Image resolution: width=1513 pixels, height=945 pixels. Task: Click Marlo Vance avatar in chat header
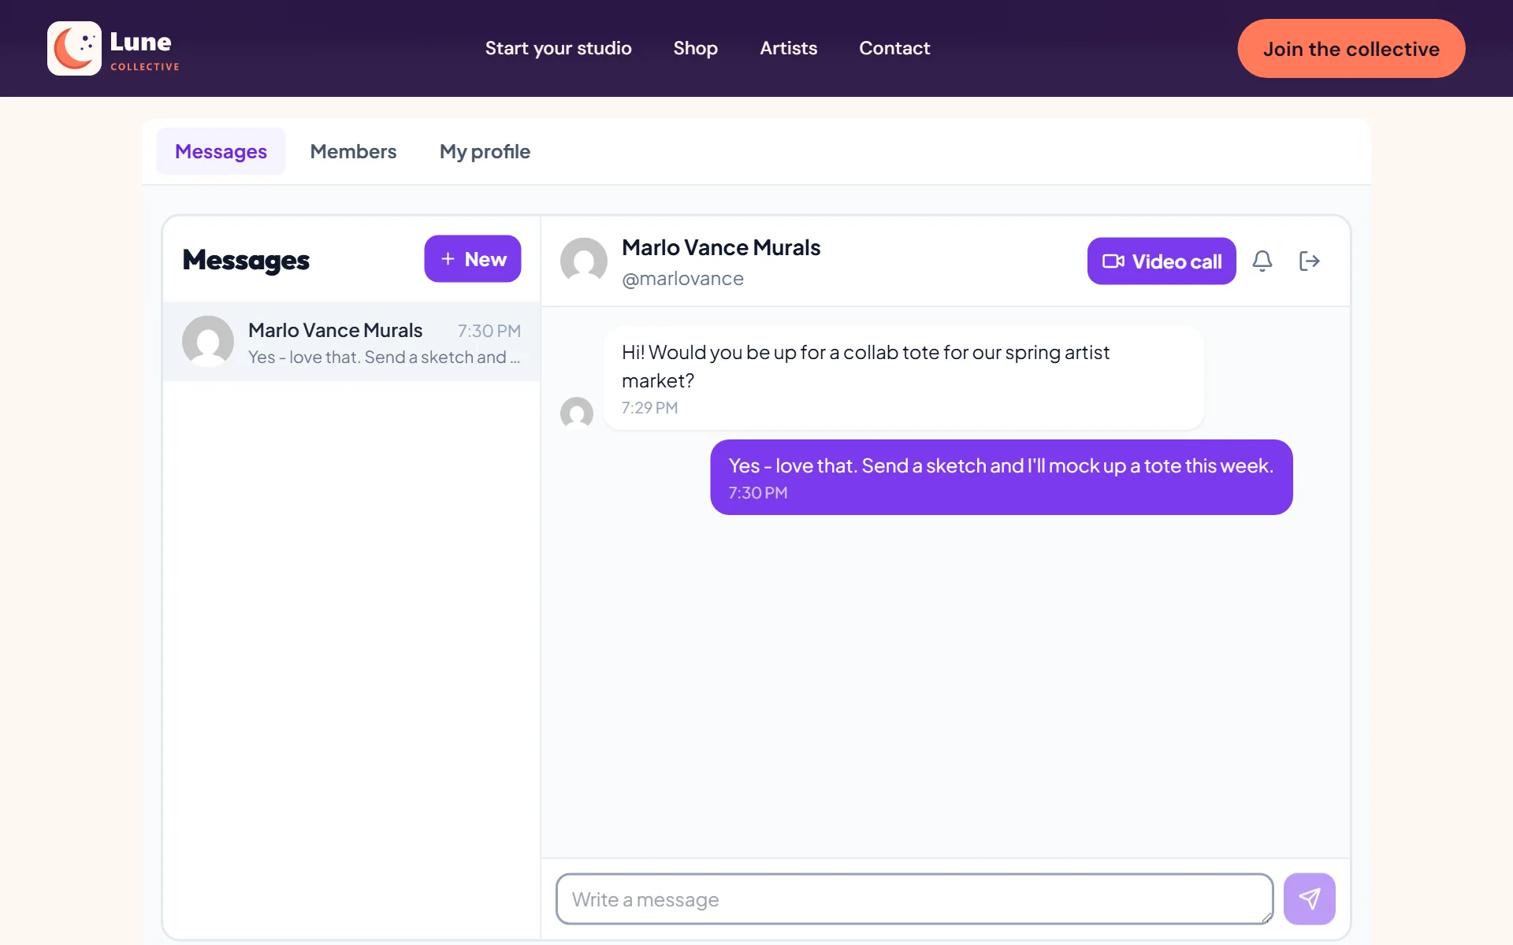coord(584,261)
